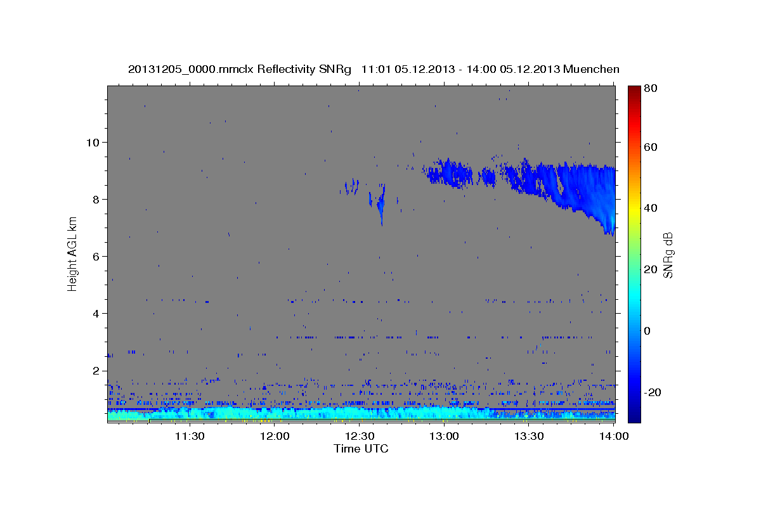
Task: Click the 12:30 time tick label
Action: click(x=360, y=436)
